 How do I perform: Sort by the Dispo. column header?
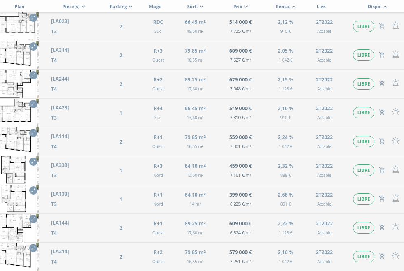pyautogui.click(x=377, y=7)
